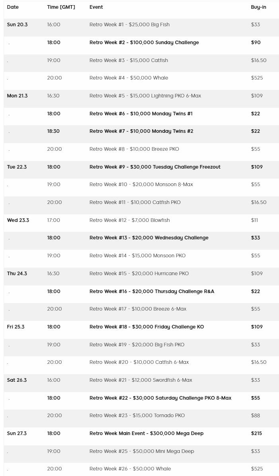
Task: Click the Time [GMT] column header
Action: (x=61, y=7)
